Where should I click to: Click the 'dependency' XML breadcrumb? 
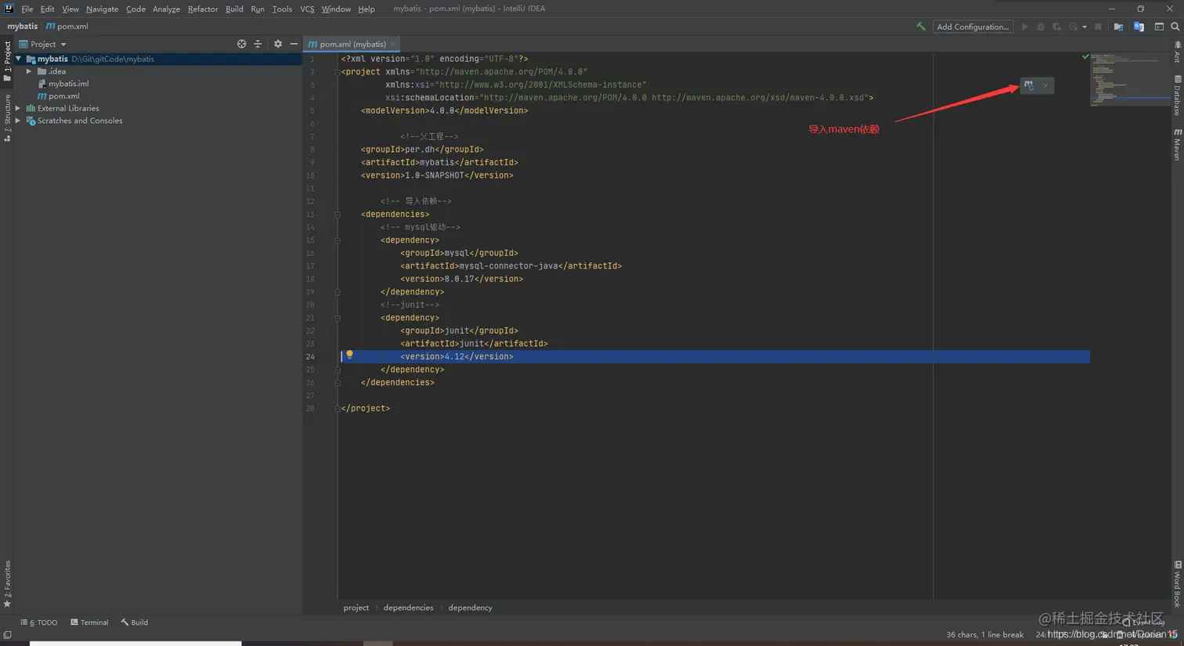pos(470,608)
